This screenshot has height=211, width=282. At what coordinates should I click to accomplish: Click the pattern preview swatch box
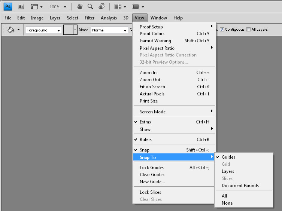click(68, 30)
